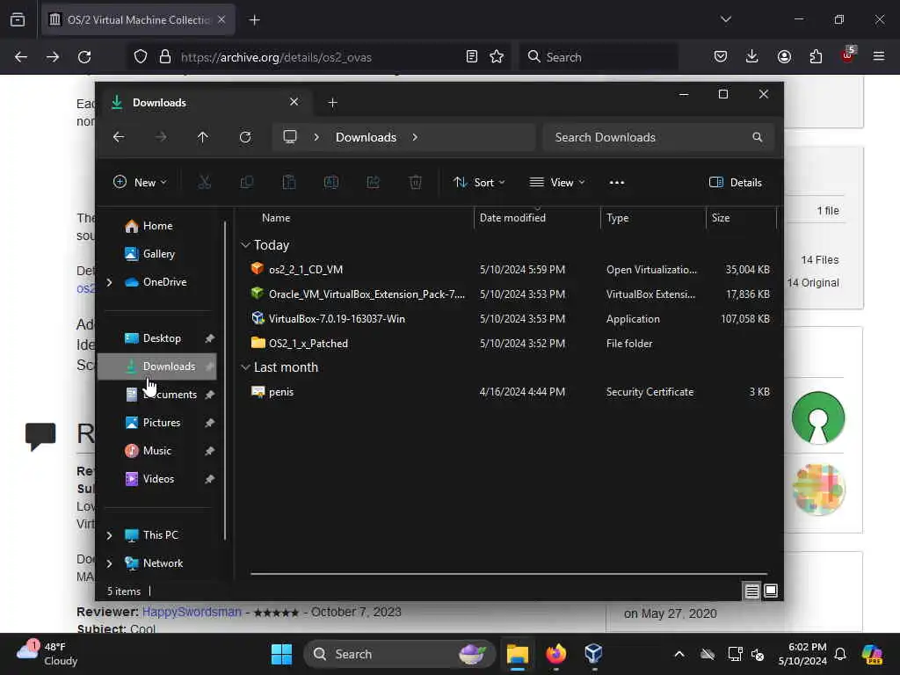Open Music in quick access
The height and width of the screenshot is (675, 900).
point(157,451)
